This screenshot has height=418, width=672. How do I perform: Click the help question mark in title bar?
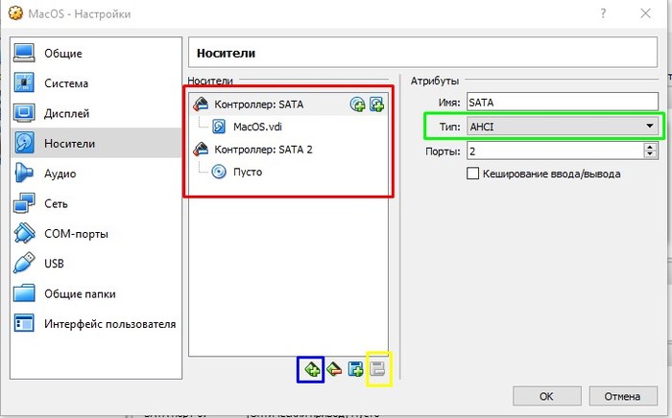click(x=602, y=14)
